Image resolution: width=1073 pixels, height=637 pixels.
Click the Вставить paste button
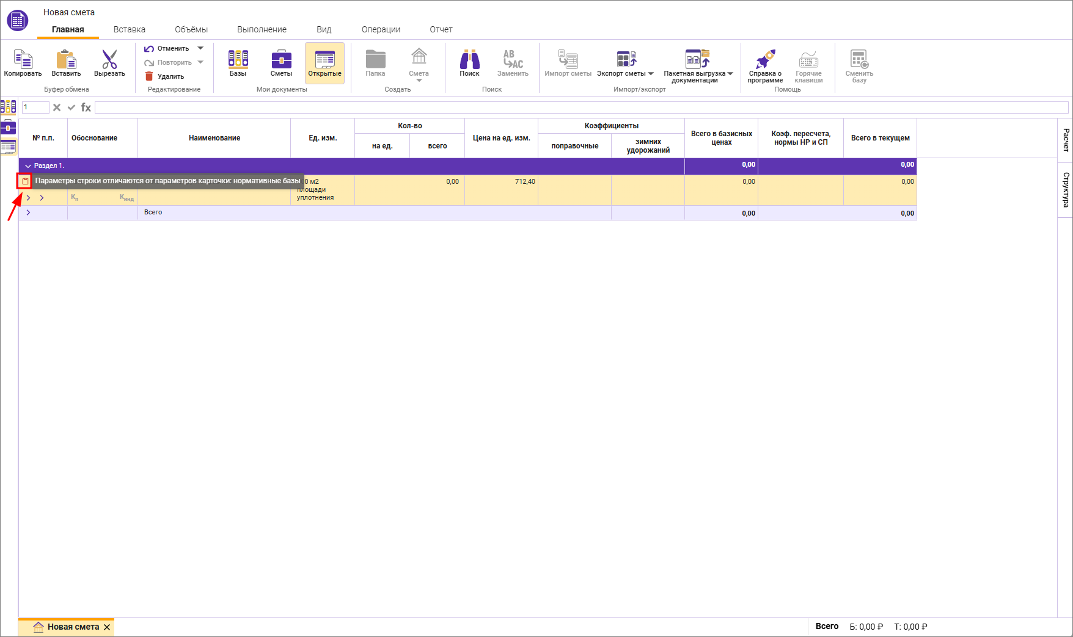click(x=66, y=63)
